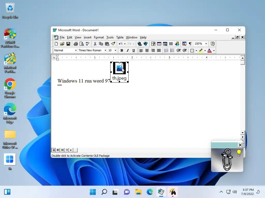Insert a table from the toolbar
The image size is (265, 198).
[159, 44]
